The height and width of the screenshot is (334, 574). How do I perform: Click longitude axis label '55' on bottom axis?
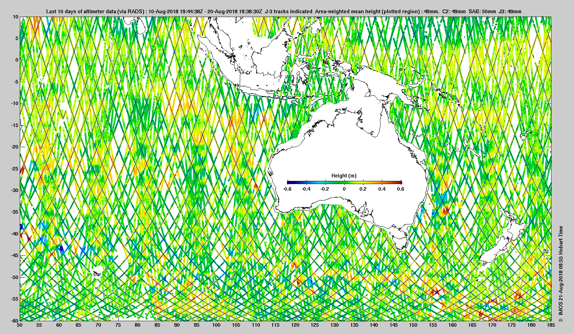coord(39,325)
